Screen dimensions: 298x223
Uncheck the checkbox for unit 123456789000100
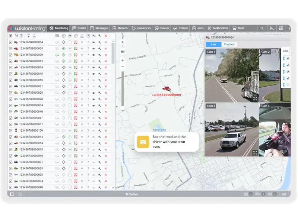click(11, 131)
